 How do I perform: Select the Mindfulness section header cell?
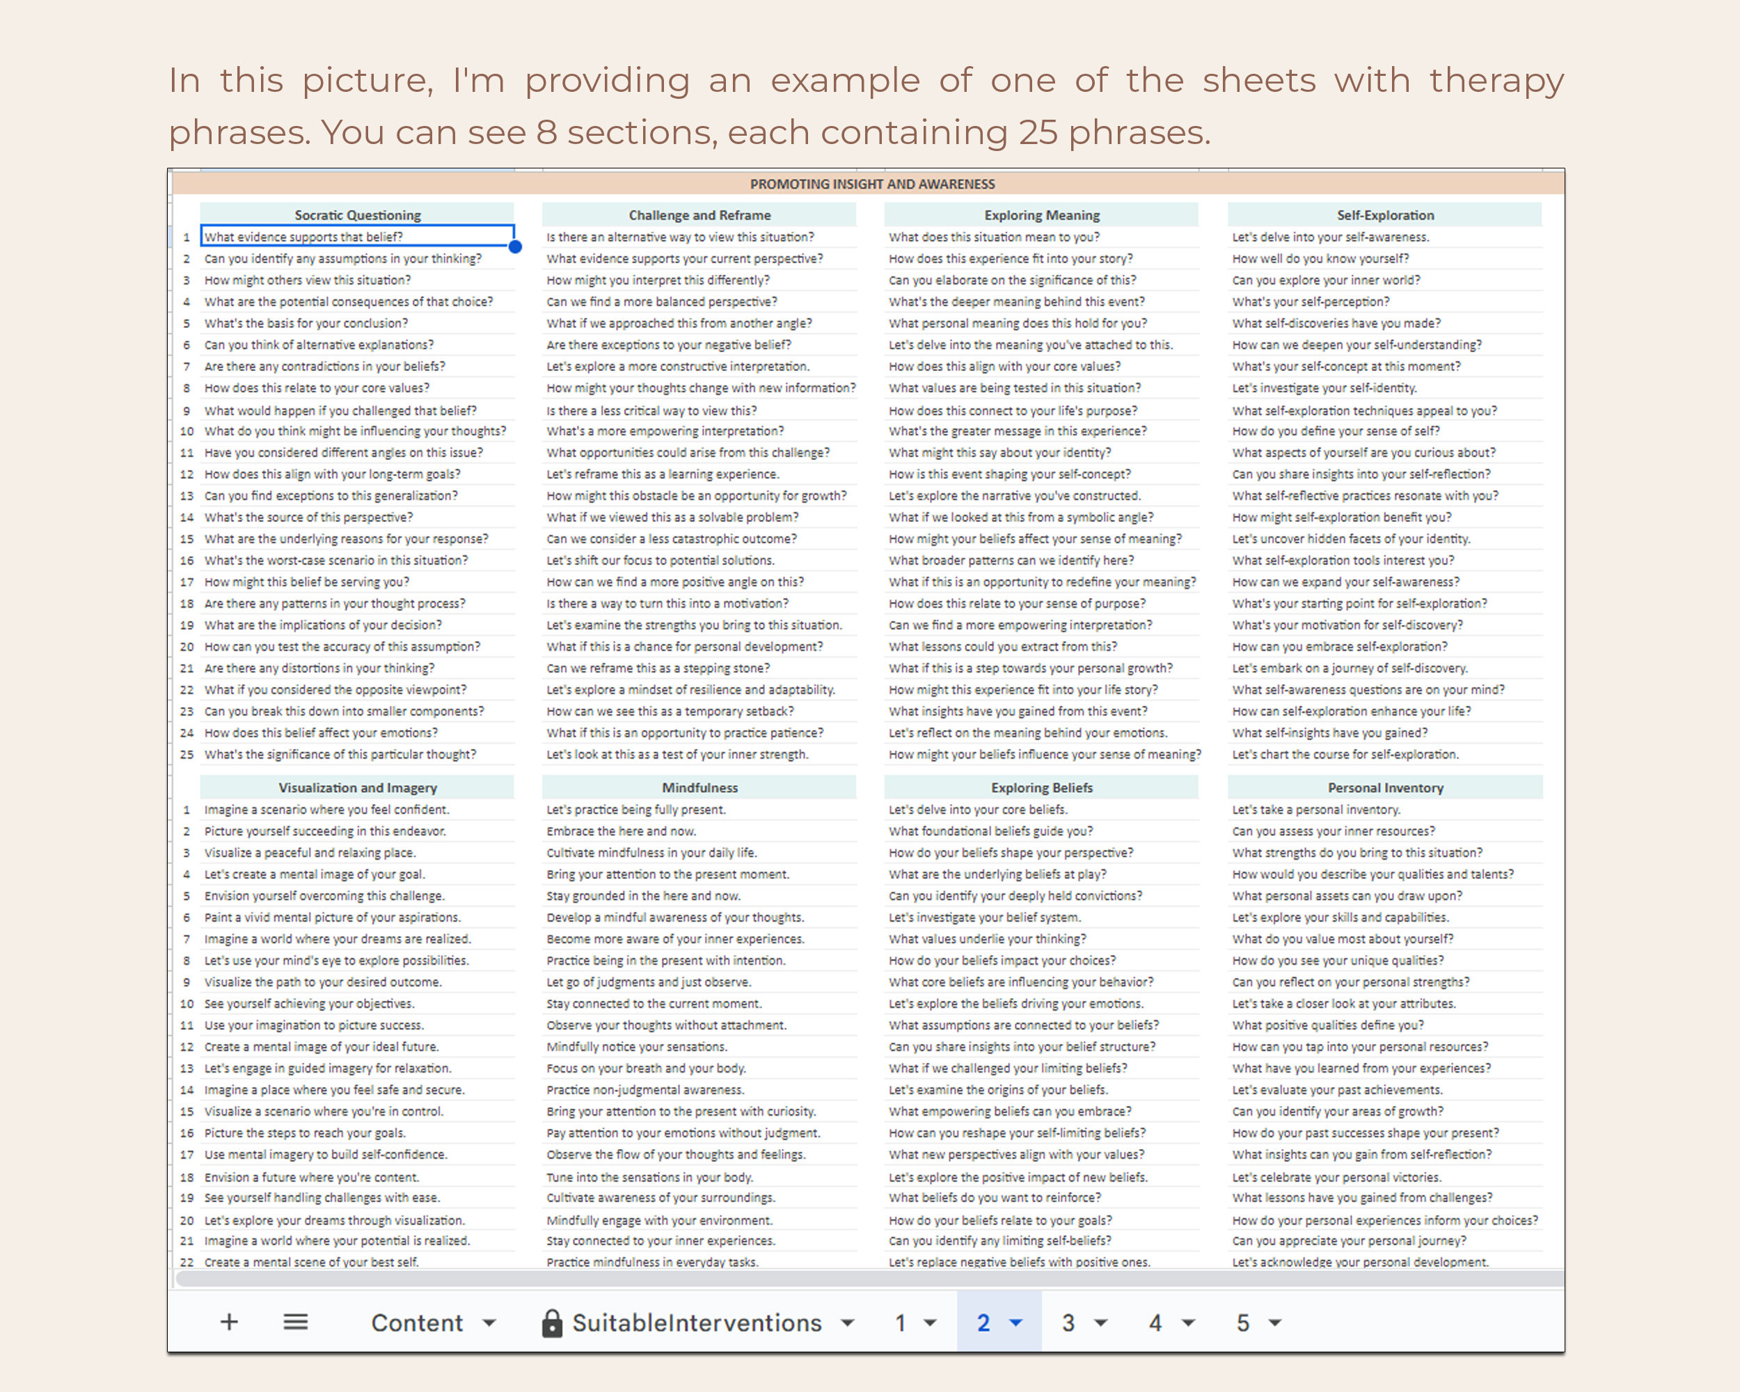tap(699, 788)
